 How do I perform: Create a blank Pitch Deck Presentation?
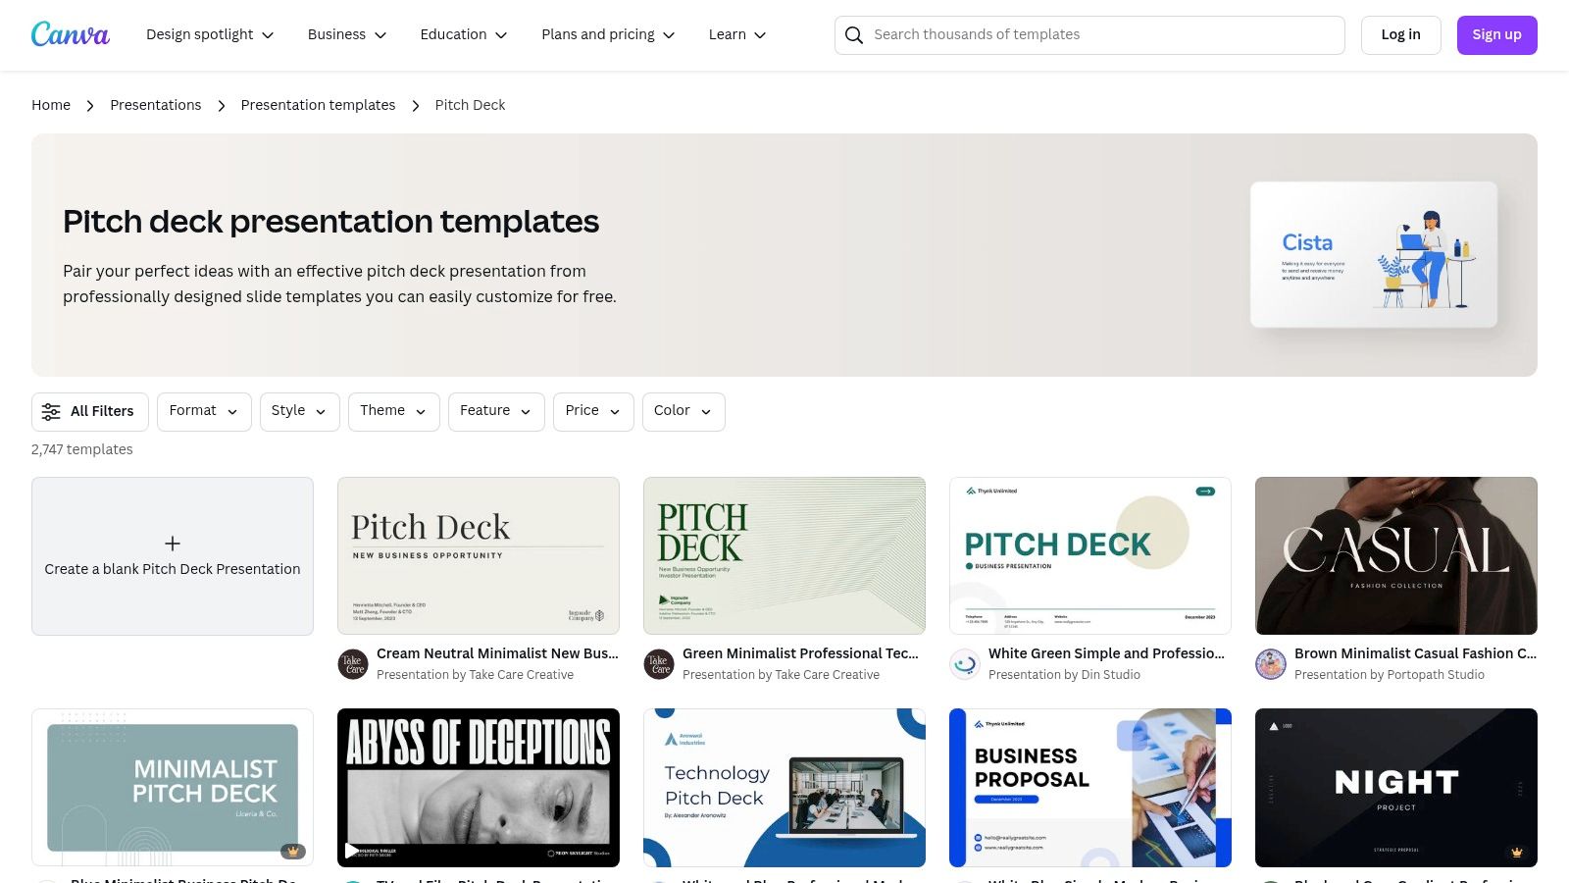(x=173, y=556)
